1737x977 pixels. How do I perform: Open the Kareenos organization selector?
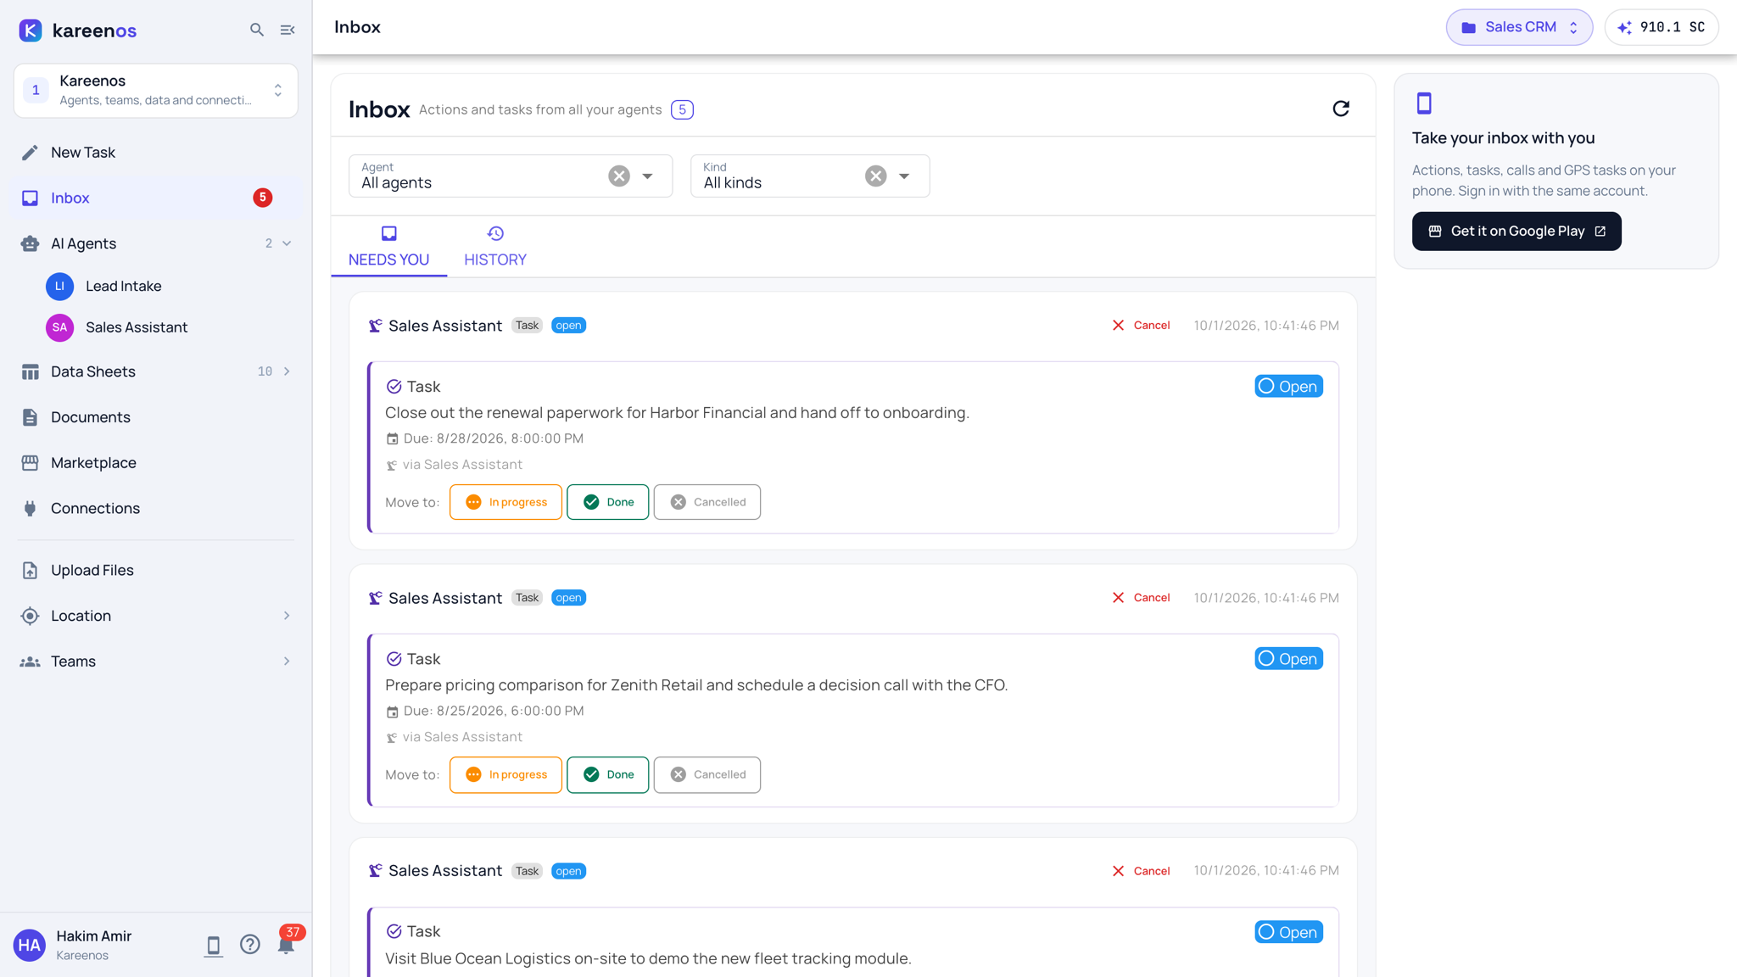coord(156,90)
